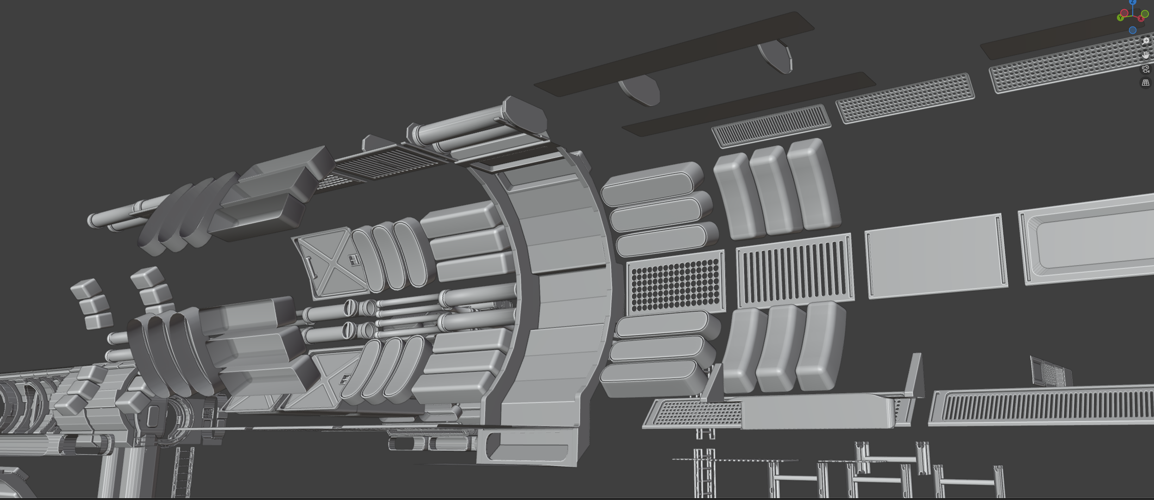Toggle perspective/orthographic grid icon

(x=1146, y=83)
